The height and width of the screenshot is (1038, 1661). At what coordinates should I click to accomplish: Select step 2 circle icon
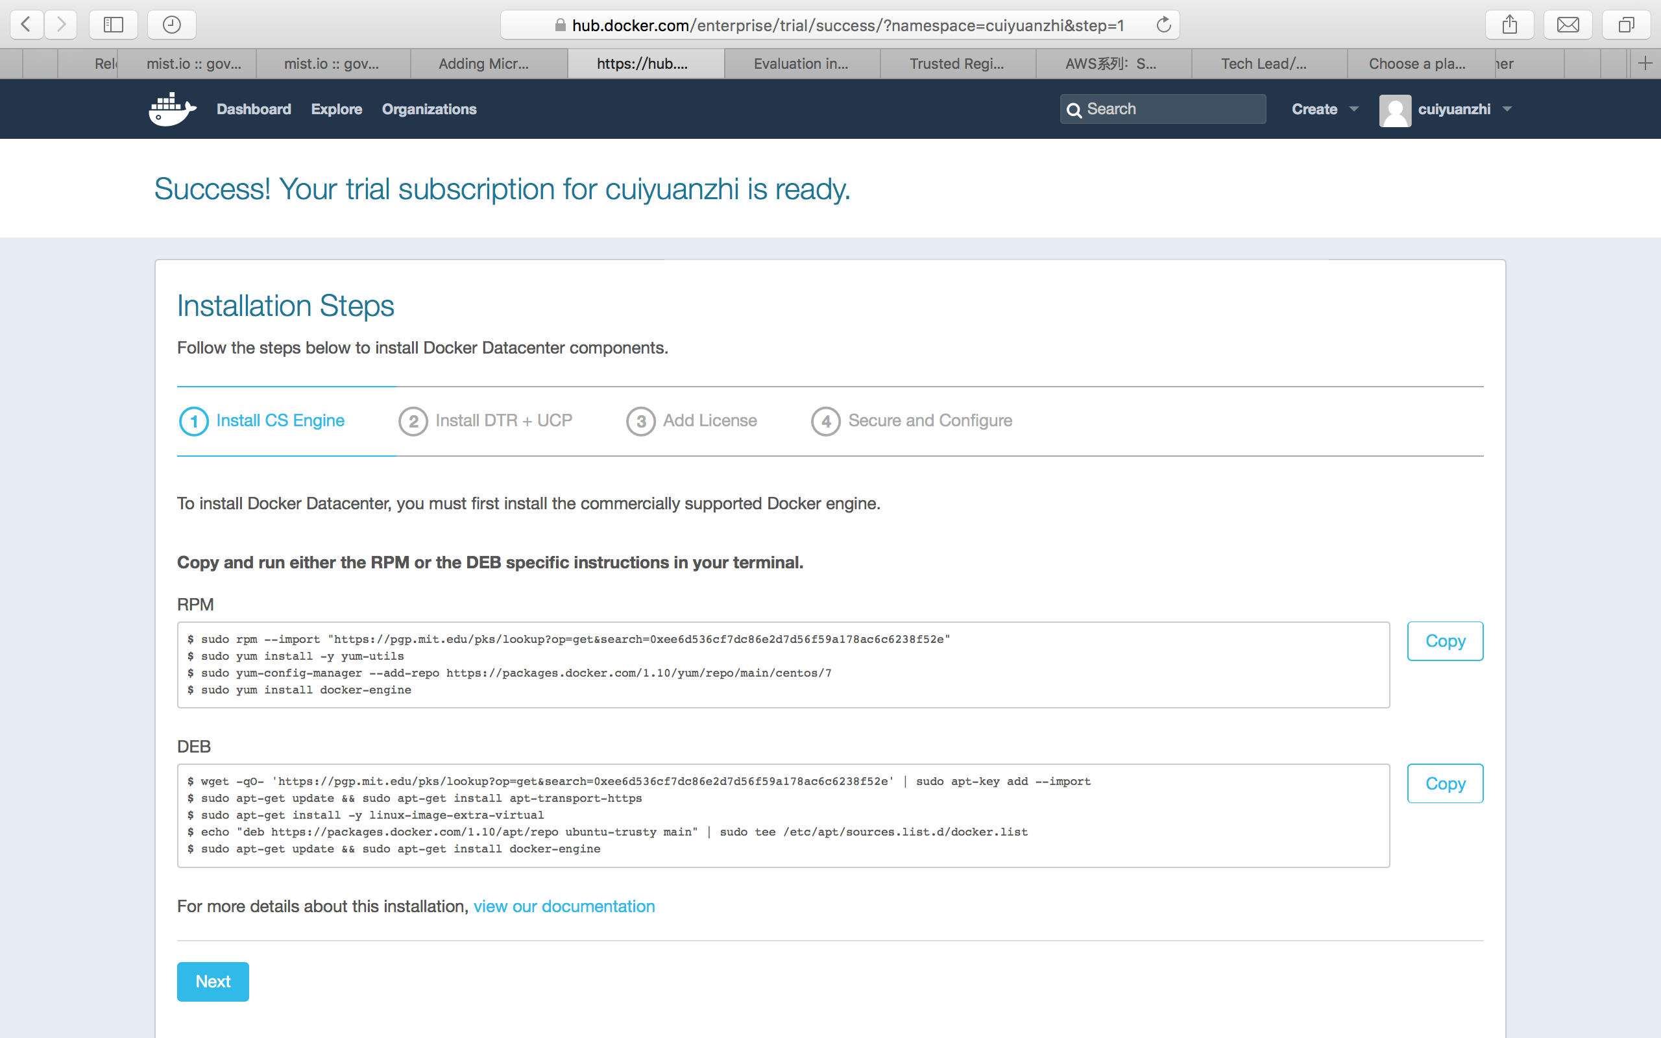point(413,421)
